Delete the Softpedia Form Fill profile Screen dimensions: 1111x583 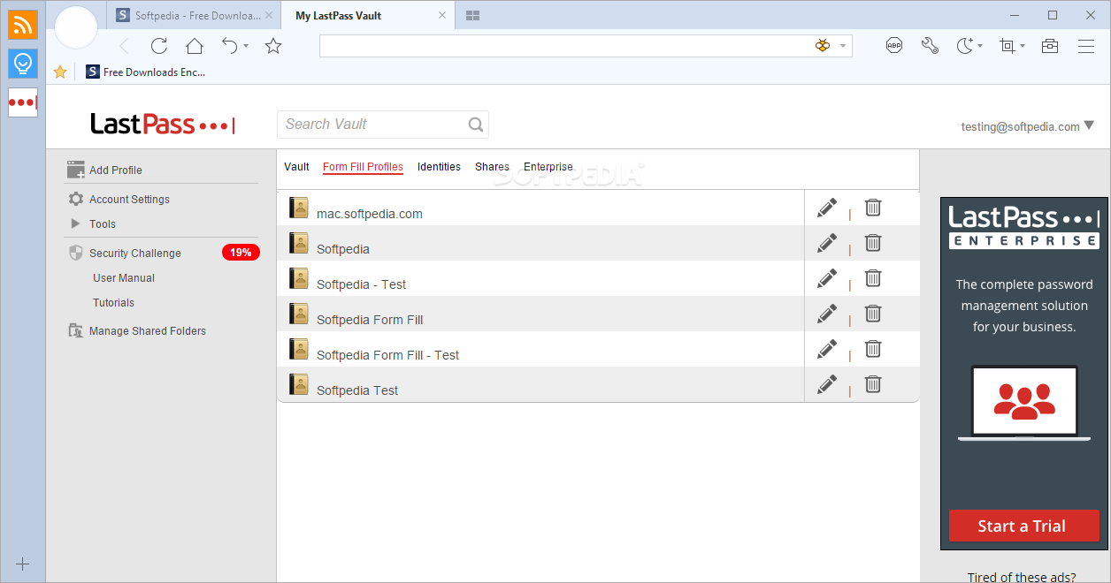pyautogui.click(x=873, y=314)
